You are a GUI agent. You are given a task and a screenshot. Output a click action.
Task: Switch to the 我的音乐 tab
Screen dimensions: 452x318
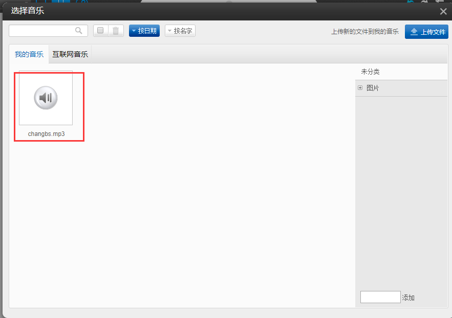(29, 54)
